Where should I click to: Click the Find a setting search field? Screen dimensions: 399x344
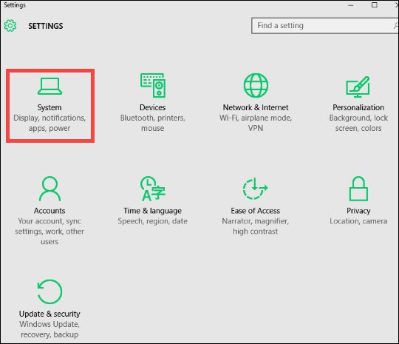pos(325,25)
